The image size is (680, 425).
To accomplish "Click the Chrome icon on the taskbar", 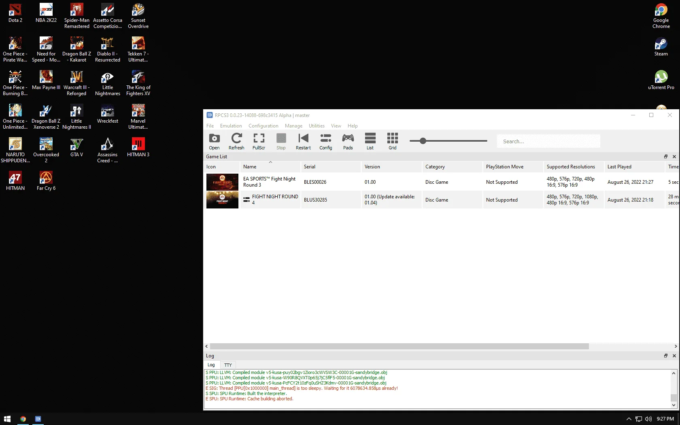I will click(23, 419).
